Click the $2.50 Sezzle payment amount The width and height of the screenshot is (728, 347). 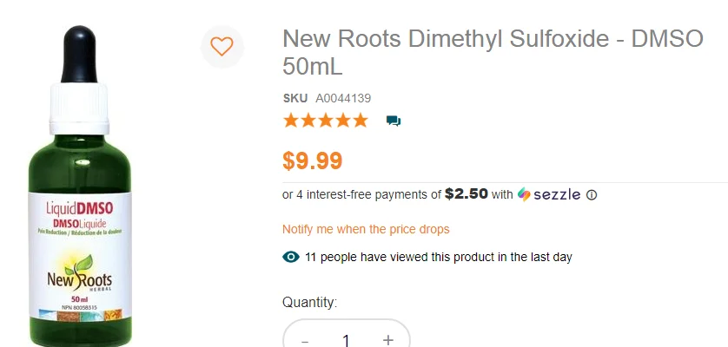[467, 194]
